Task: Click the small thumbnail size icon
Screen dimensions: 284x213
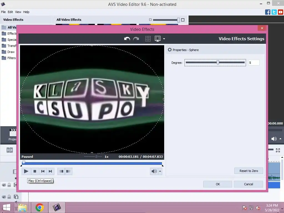Action: pos(150,20)
